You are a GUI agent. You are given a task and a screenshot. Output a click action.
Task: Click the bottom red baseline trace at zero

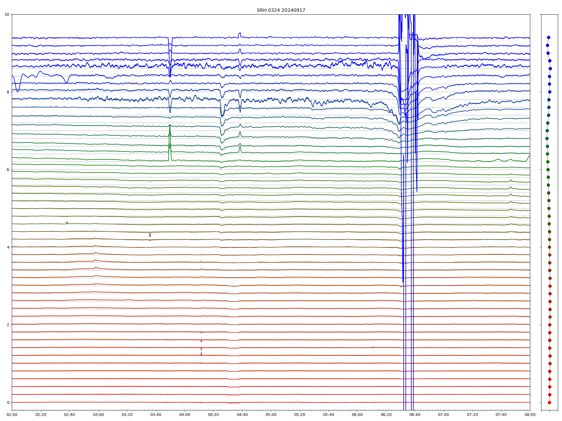pyautogui.click(x=112, y=402)
